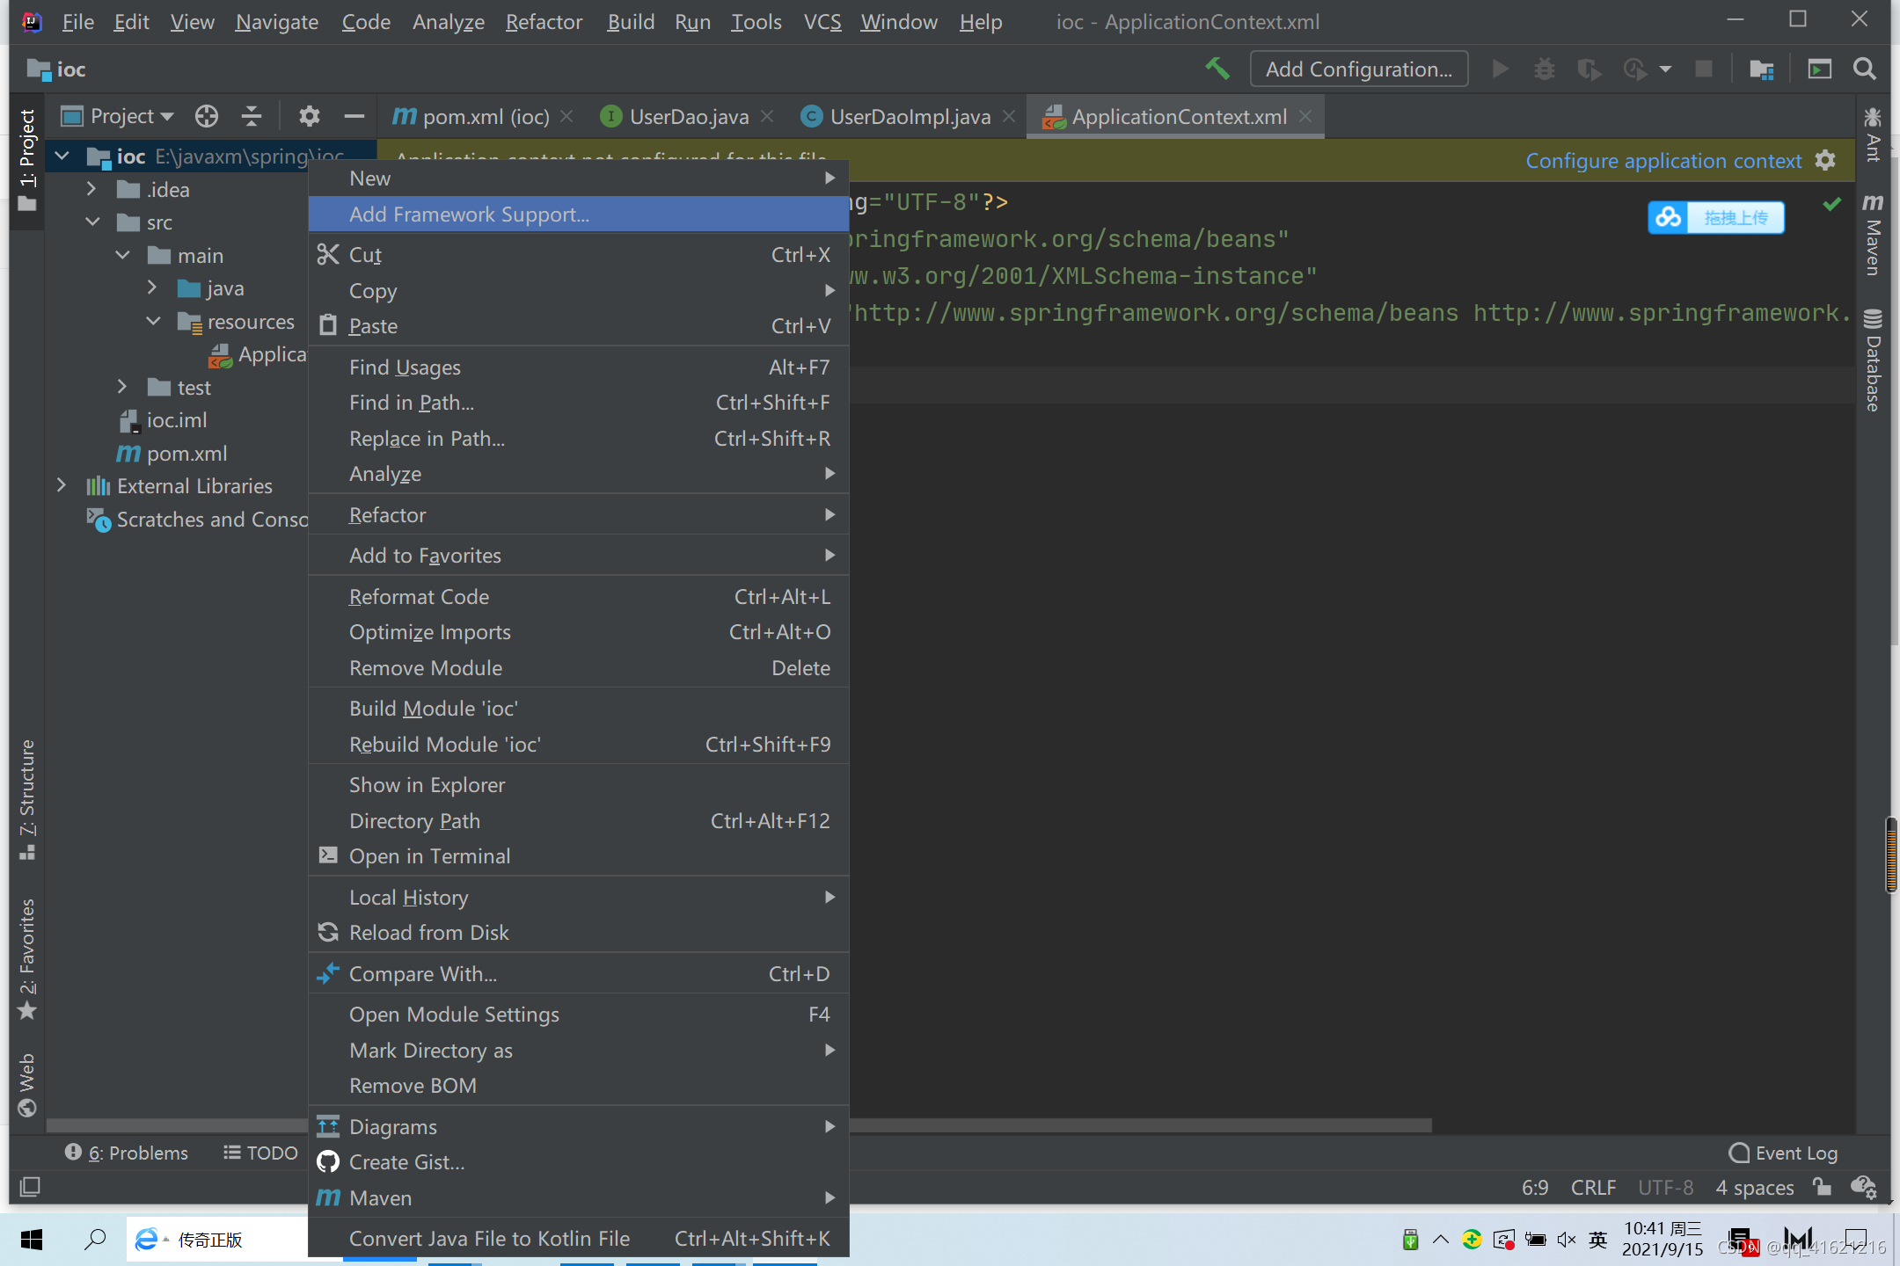Toggle the Database tool window
1900x1266 pixels.
1873,360
